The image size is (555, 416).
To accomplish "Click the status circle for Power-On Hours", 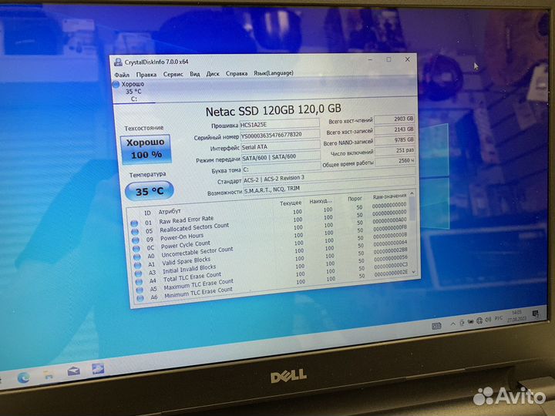I will [136, 240].
